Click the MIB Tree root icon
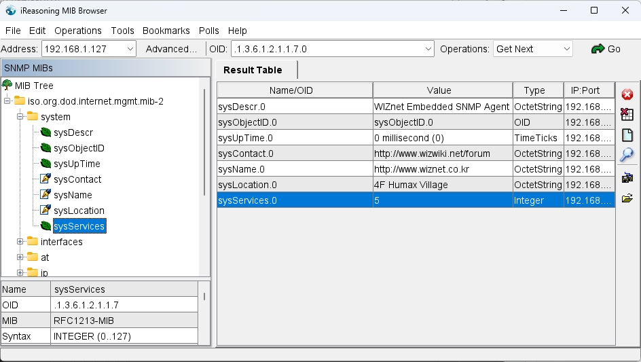This screenshot has width=641, height=362. pyautogui.click(x=7, y=86)
